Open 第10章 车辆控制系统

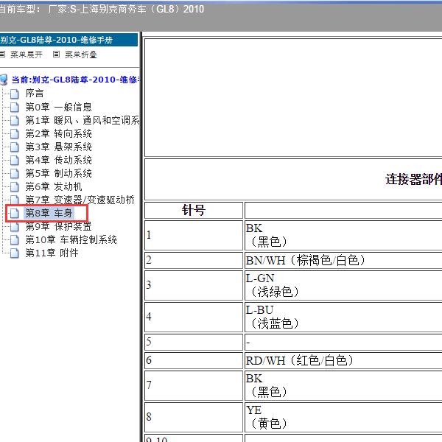71,240
